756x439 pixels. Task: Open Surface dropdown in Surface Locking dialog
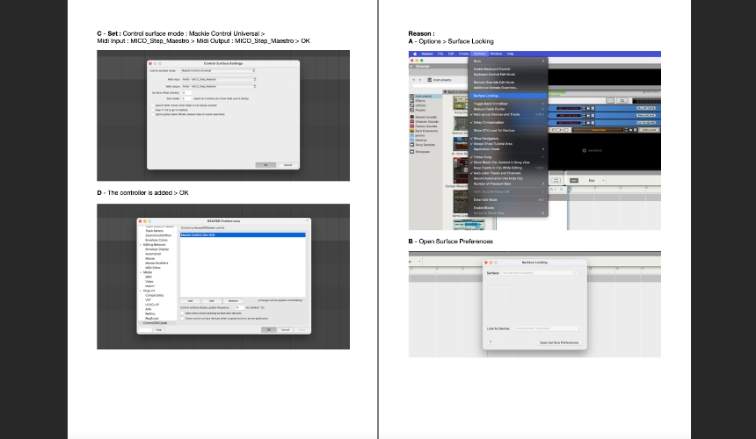[x=539, y=273]
